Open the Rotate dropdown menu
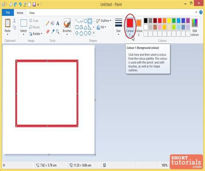Viewport: 205px width, 171px height. coord(35,34)
